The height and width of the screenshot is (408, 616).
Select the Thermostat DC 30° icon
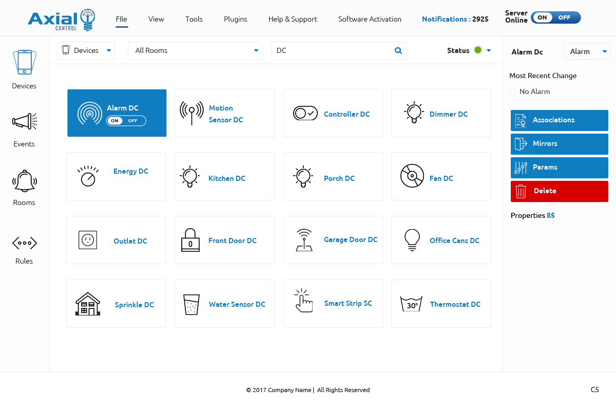coord(411,304)
